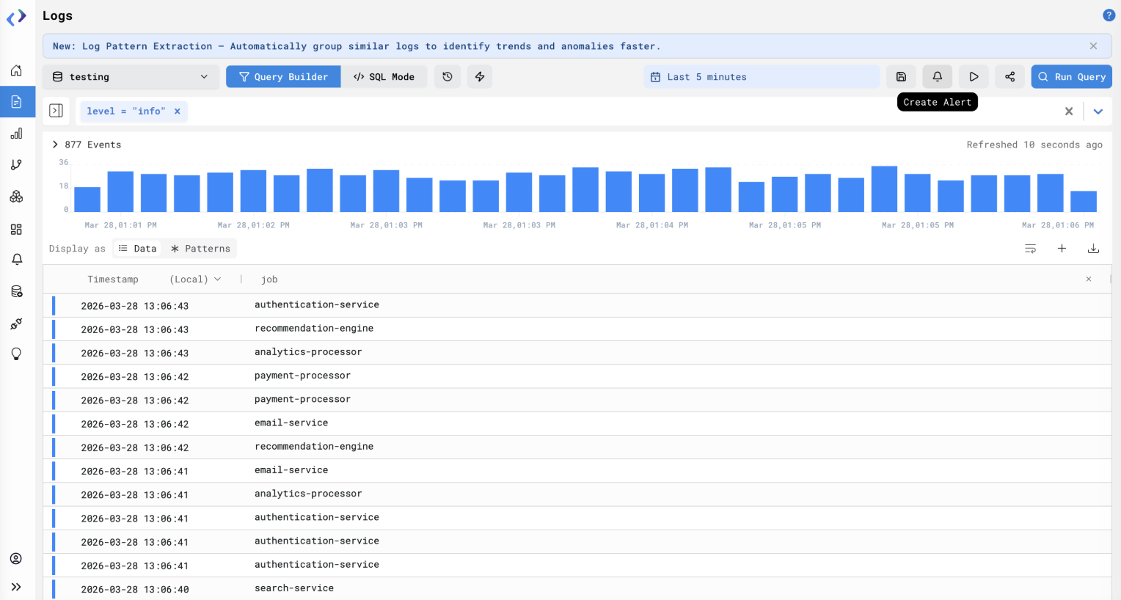Click the download results icon
The image size is (1121, 600).
1093,248
